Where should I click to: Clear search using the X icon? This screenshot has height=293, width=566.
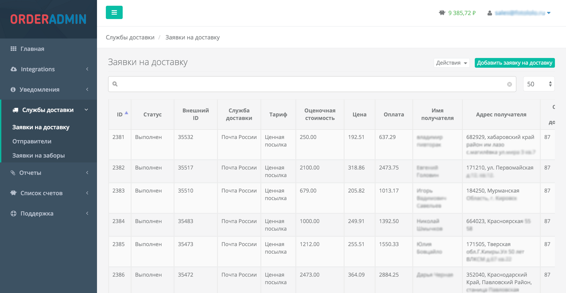(x=509, y=84)
